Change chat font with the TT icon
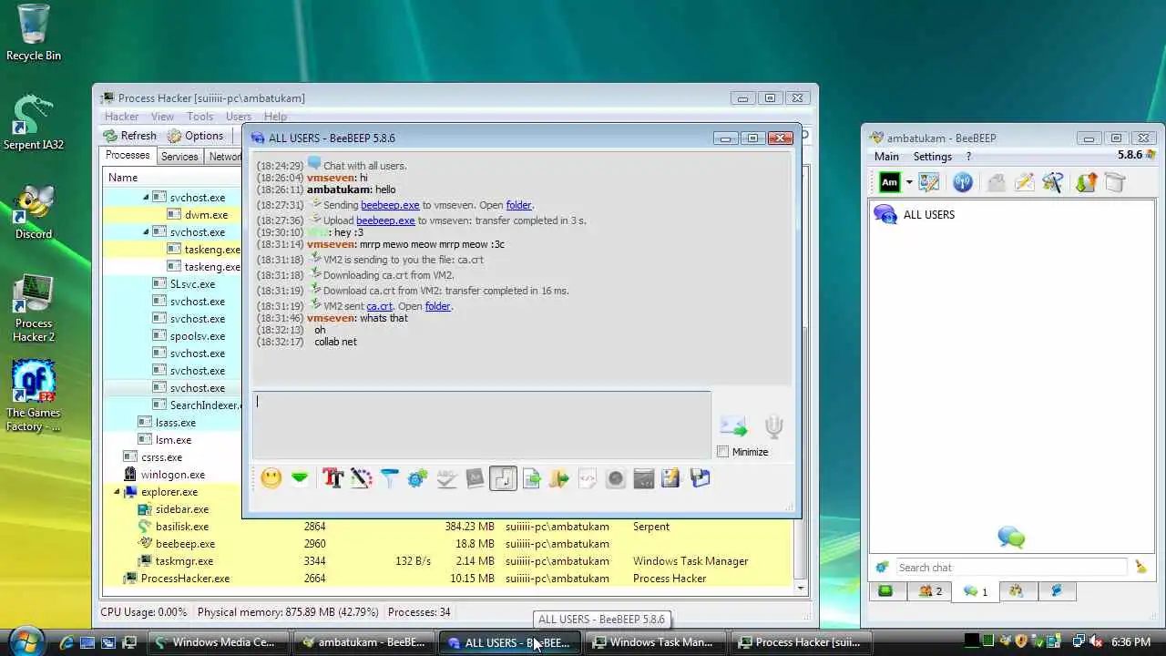Viewport: 1166px width, 656px height. click(x=332, y=478)
